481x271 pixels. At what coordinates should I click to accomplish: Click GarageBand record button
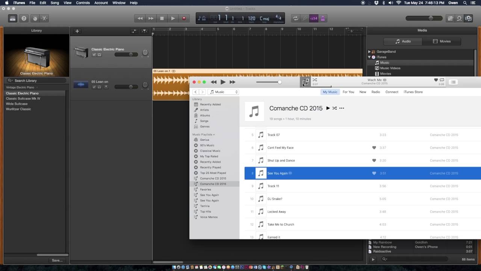184,18
